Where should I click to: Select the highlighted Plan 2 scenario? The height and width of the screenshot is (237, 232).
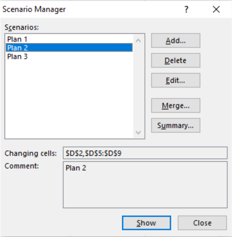(69, 48)
